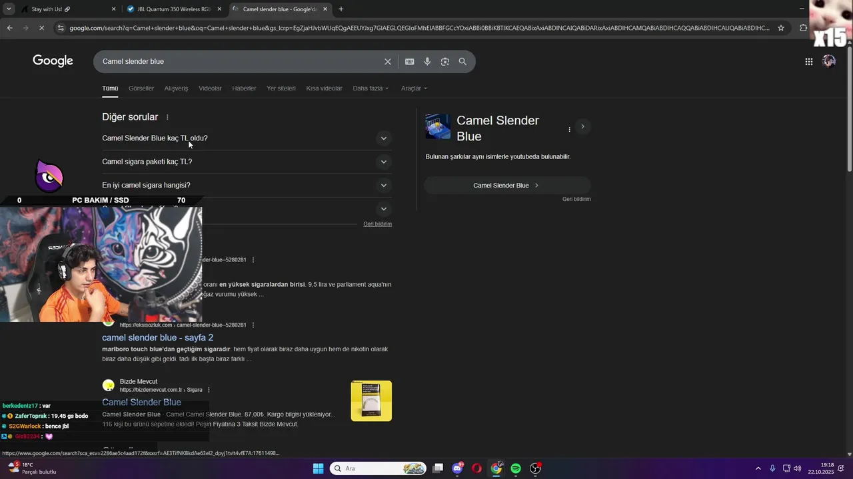Open Task View on the taskbar
This screenshot has width=853, height=479.
coord(437,468)
